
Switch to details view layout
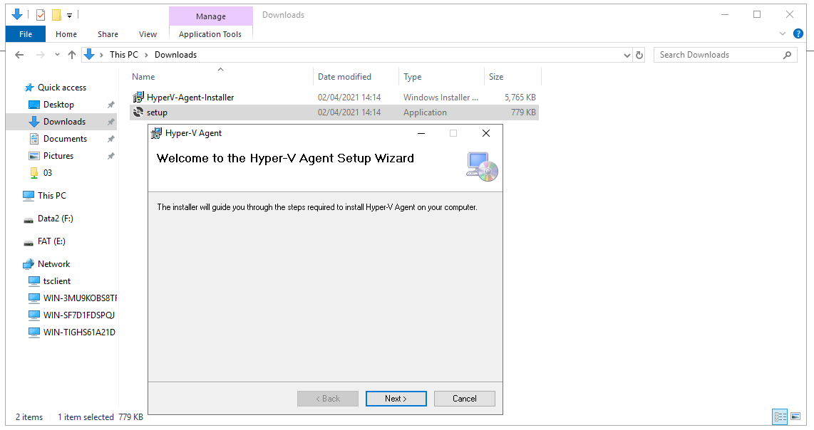[780, 416]
